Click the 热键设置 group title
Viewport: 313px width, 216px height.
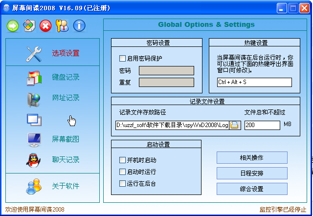[256, 43]
